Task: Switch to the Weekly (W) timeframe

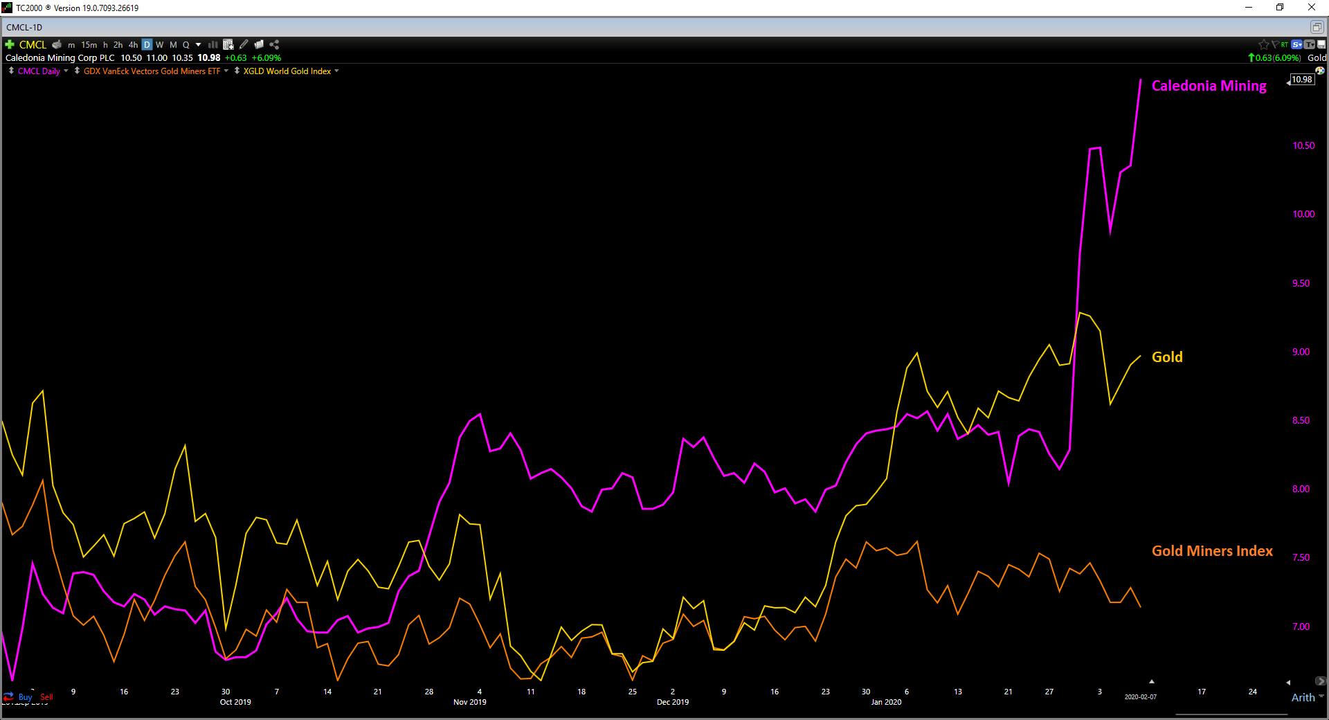Action: click(x=160, y=45)
